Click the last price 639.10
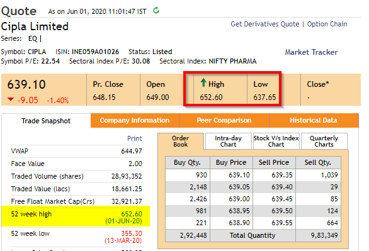This screenshot has height=251, width=369. pyautogui.click(x=26, y=85)
